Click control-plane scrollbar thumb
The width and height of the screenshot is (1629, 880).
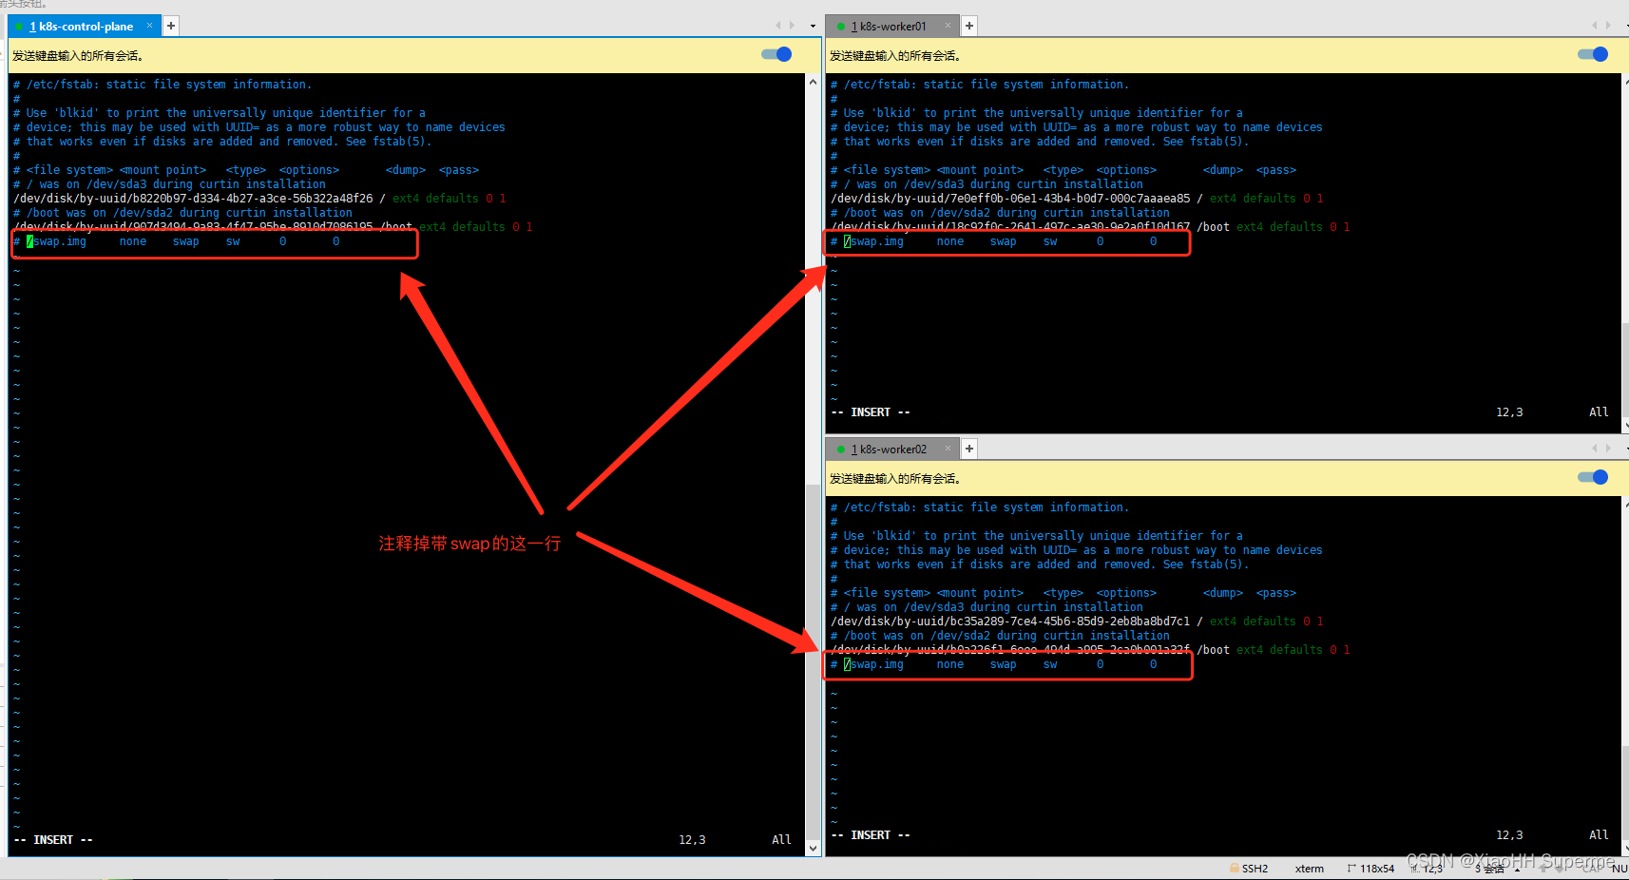pos(813,660)
